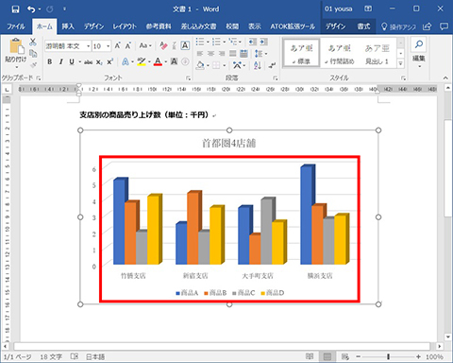This screenshot has height=363, width=453.
Task: Click the bullet list icon
Action: tap(200, 42)
